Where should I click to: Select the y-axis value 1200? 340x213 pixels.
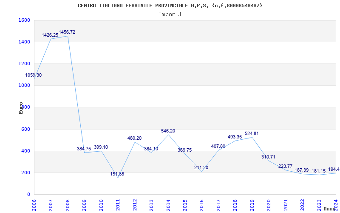(x=25, y=63)
